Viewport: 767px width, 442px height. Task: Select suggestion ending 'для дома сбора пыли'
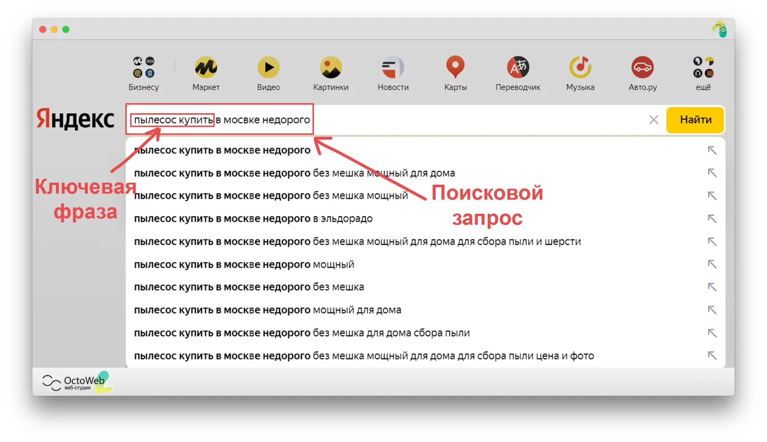coord(425,333)
